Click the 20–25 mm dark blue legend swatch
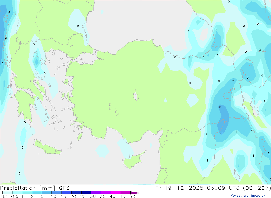271x198 pixels. click(76, 193)
